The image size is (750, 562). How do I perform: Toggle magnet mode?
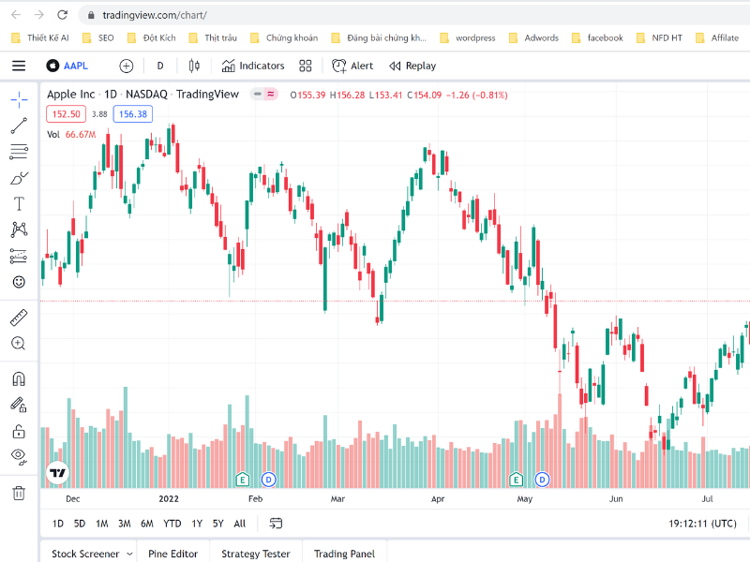[x=19, y=379]
